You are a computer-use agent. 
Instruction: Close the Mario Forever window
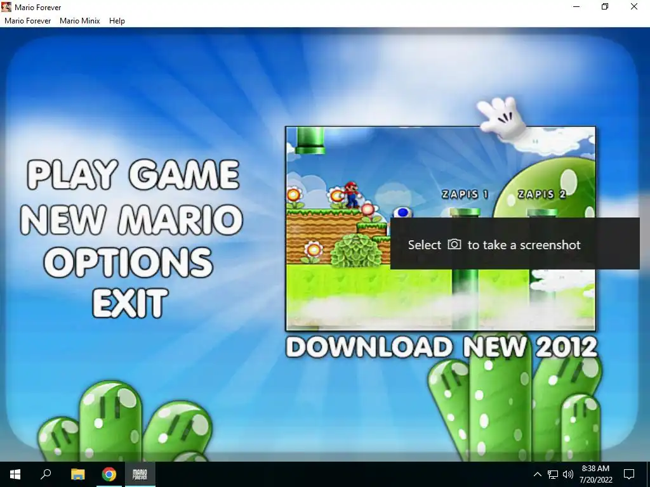click(x=634, y=6)
